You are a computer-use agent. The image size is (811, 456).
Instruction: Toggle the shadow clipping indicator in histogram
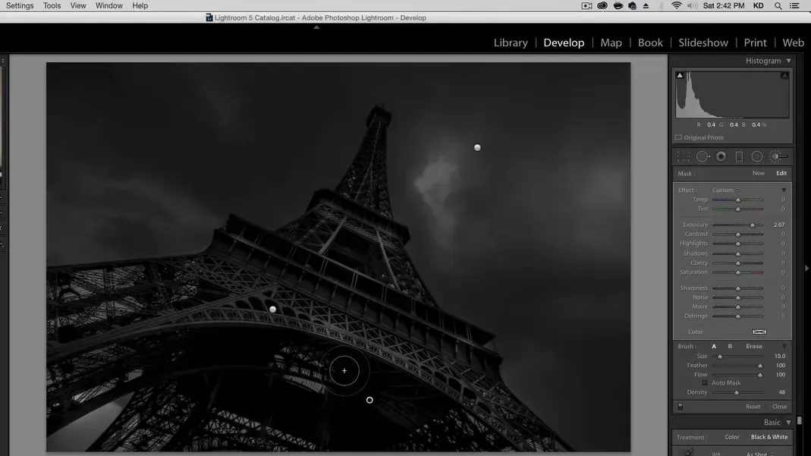click(680, 75)
